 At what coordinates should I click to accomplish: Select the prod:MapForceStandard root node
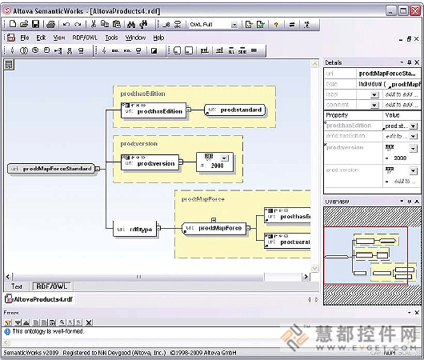point(51,169)
